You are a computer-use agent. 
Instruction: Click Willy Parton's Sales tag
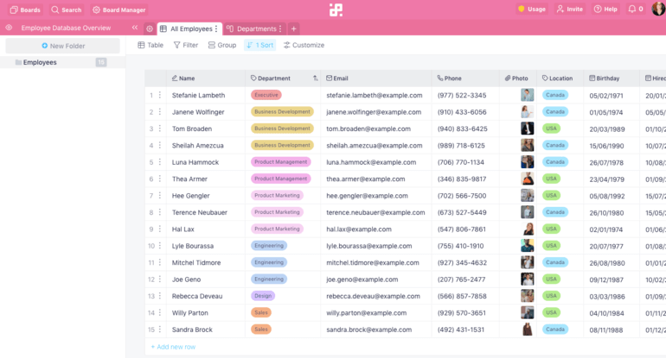[x=261, y=312]
